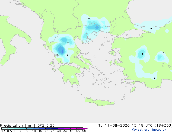Click the legend label "25"

tap(53, 131)
